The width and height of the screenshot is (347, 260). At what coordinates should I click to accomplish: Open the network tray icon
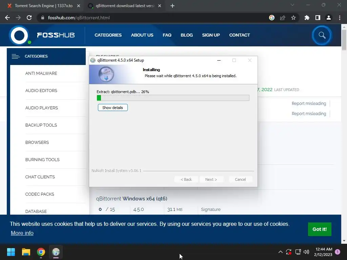click(298, 252)
